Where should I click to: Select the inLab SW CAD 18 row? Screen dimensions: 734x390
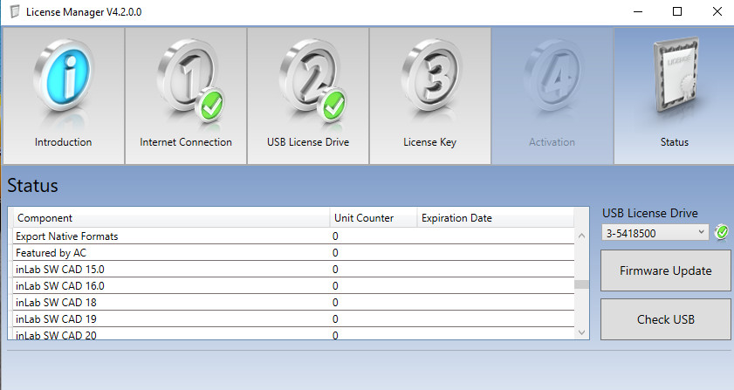pyautogui.click(x=293, y=303)
